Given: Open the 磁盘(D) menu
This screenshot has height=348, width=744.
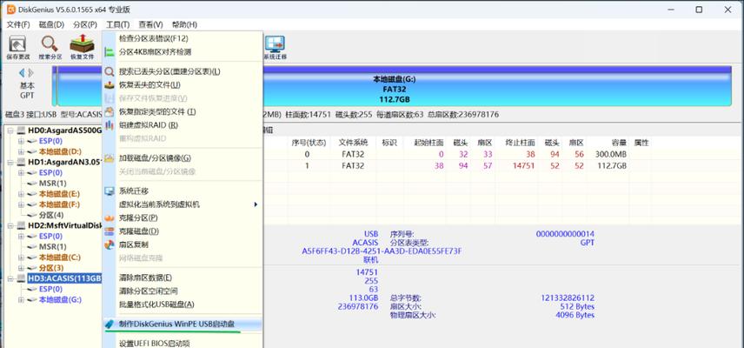Looking at the screenshot, I should pyautogui.click(x=51, y=24).
